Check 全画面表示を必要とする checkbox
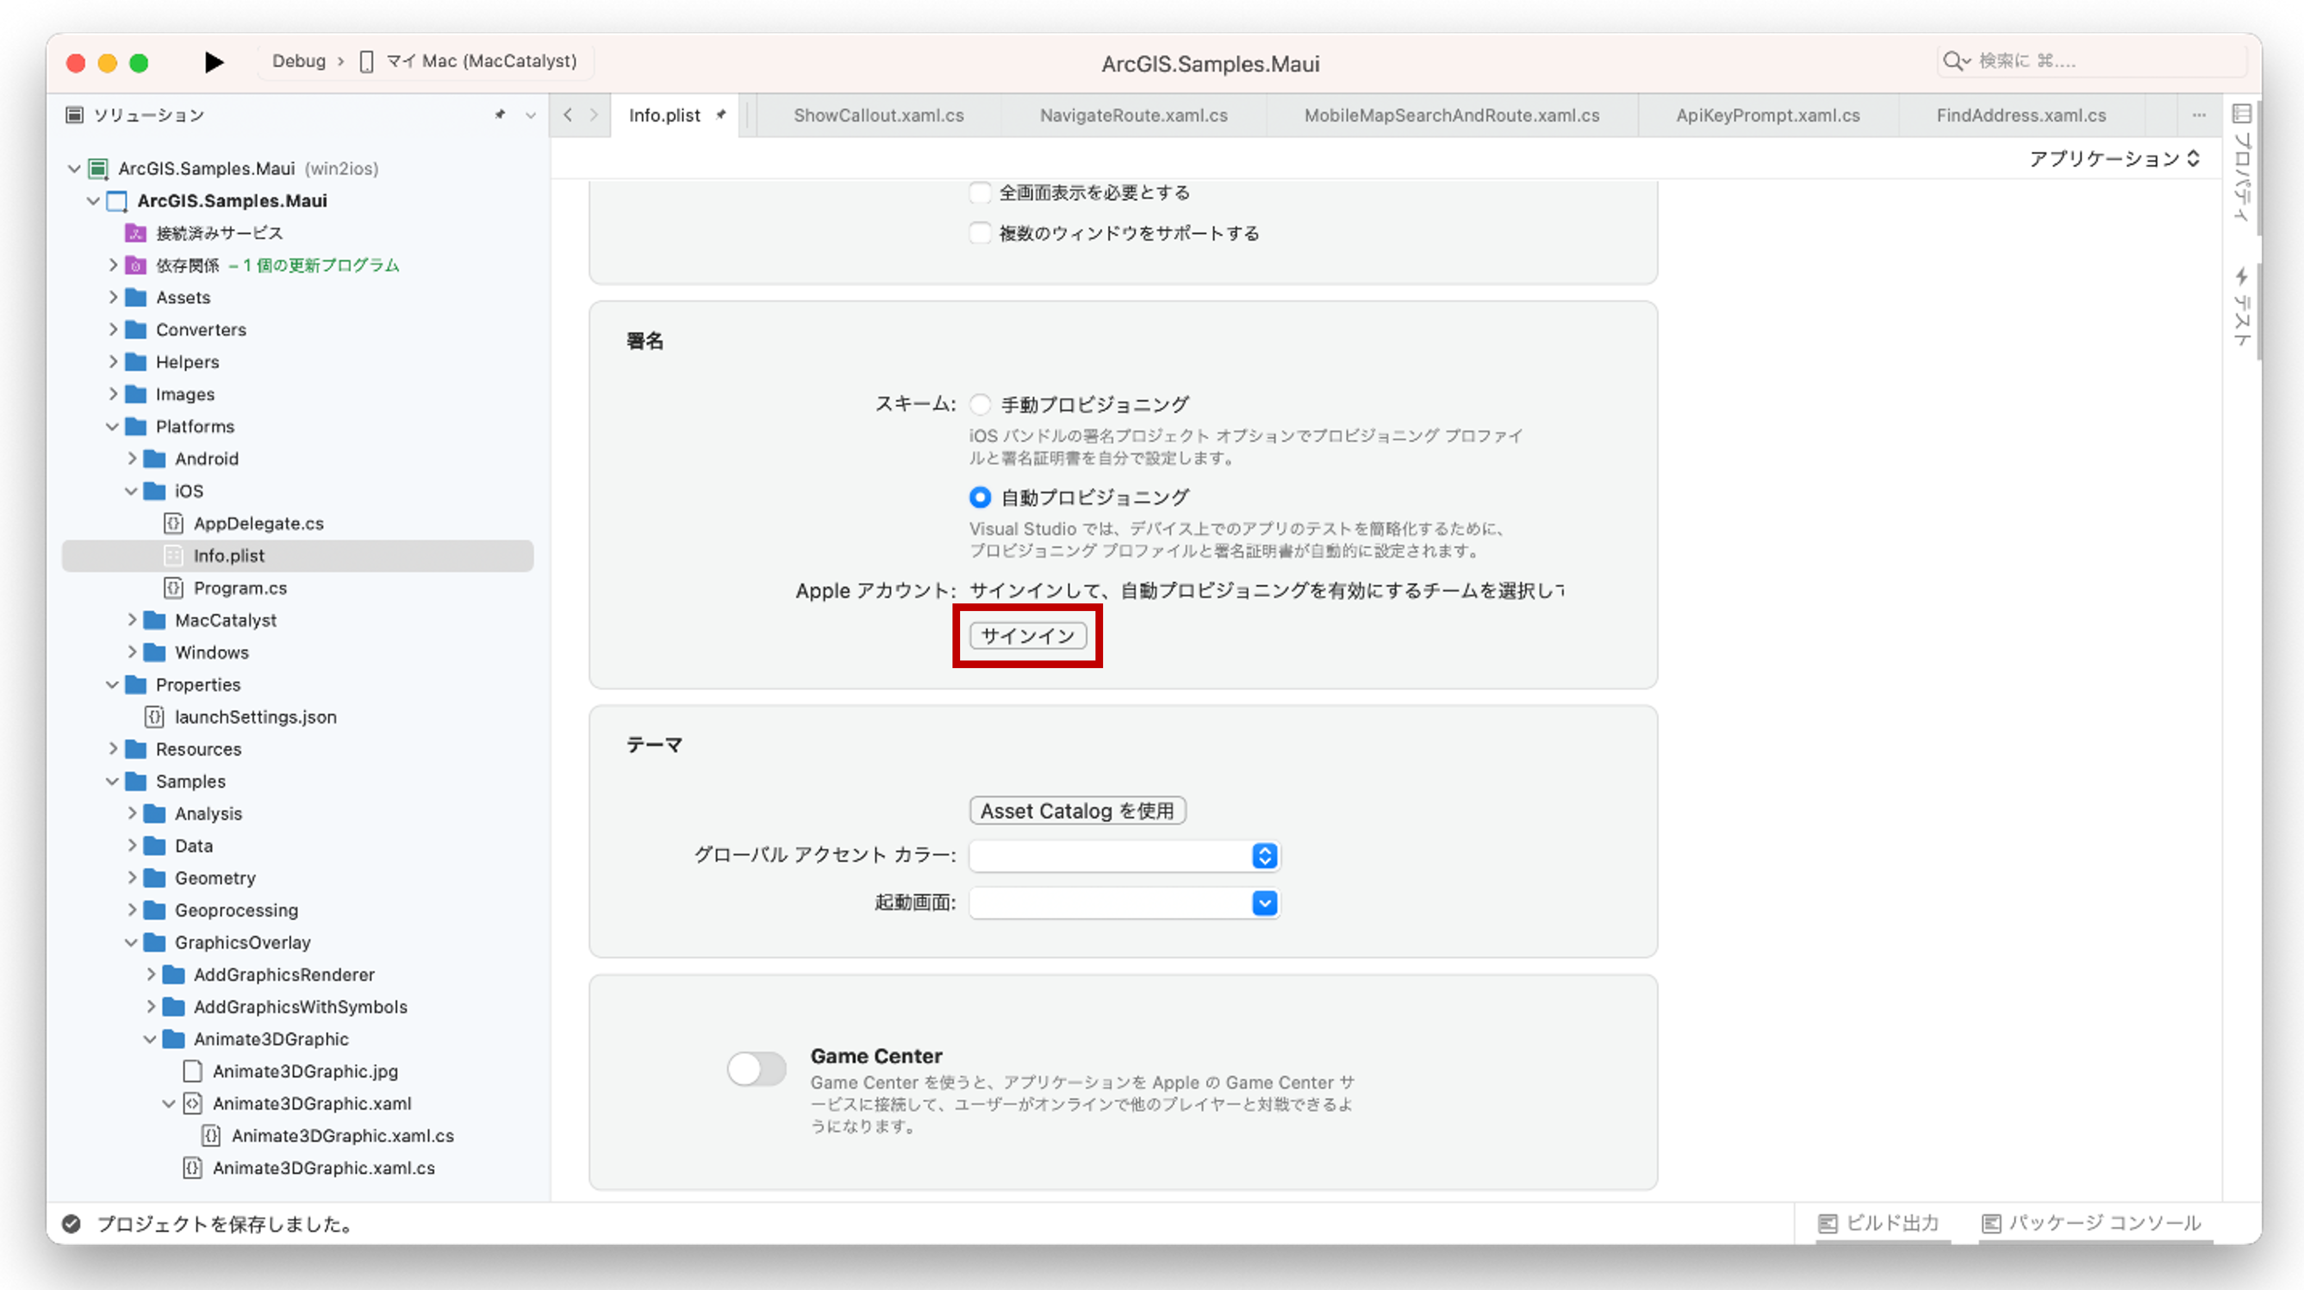 pyautogui.click(x=980, y=192)
